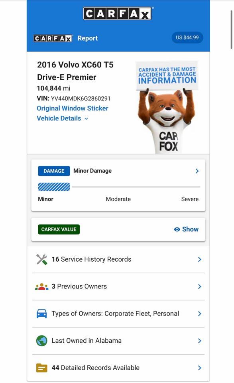Click the 104,844 mi mileage text
This screenshot has height=383, width=234.
53,88
